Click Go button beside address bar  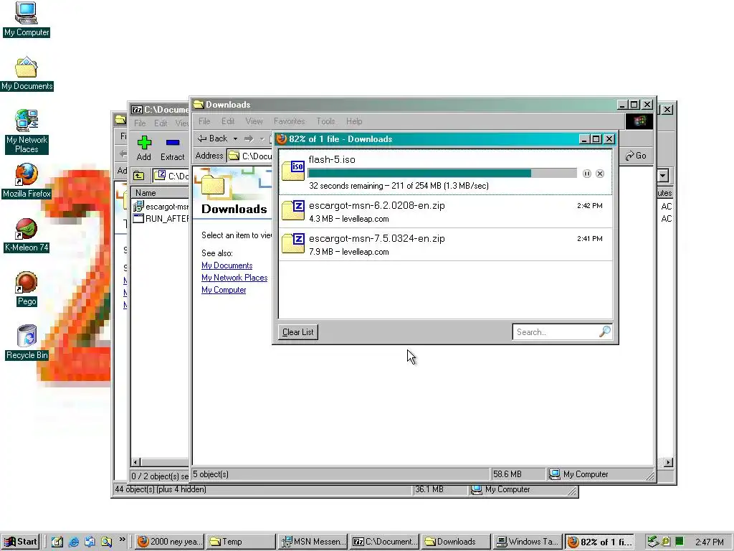coord(636,156)
